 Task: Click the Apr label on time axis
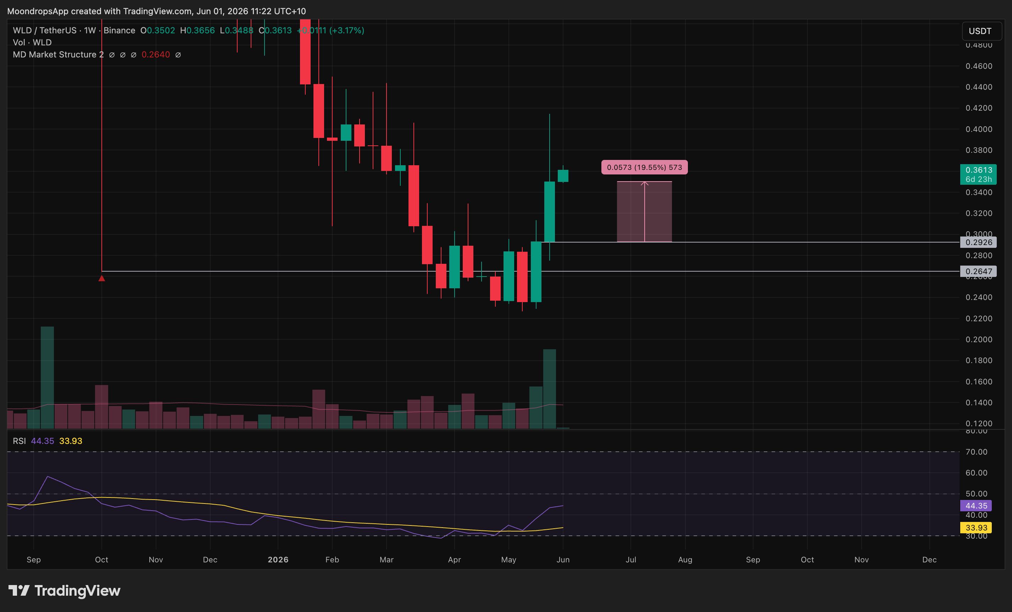point(454,560)
